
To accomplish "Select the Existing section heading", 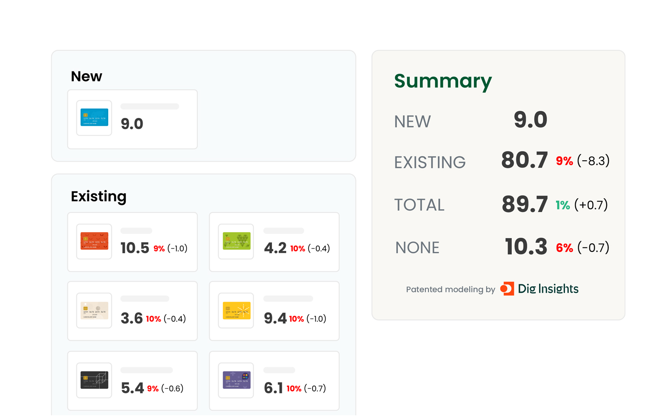I will pyautogui.click(x=98, y=196).
